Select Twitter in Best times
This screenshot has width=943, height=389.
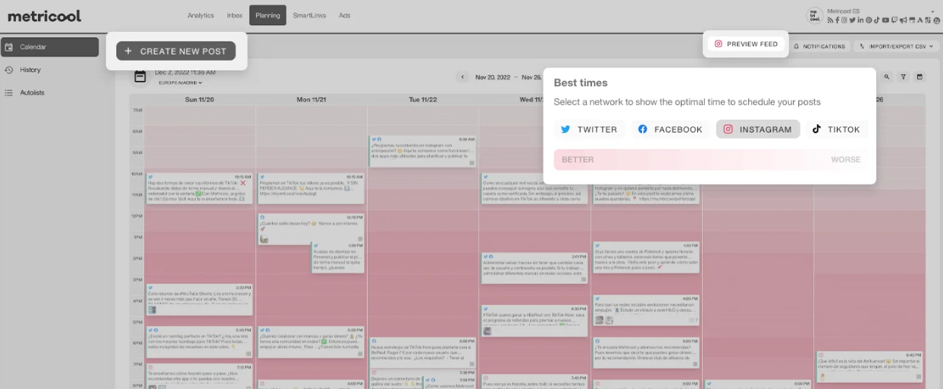(589, 129)
